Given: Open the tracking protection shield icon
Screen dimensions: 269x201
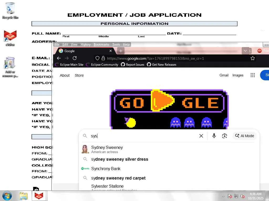Looking at the screenshot, I should [97, 58].
